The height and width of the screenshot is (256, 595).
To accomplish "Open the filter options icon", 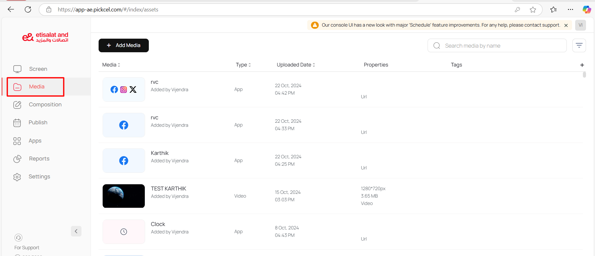I will click(x=579, y=45).
